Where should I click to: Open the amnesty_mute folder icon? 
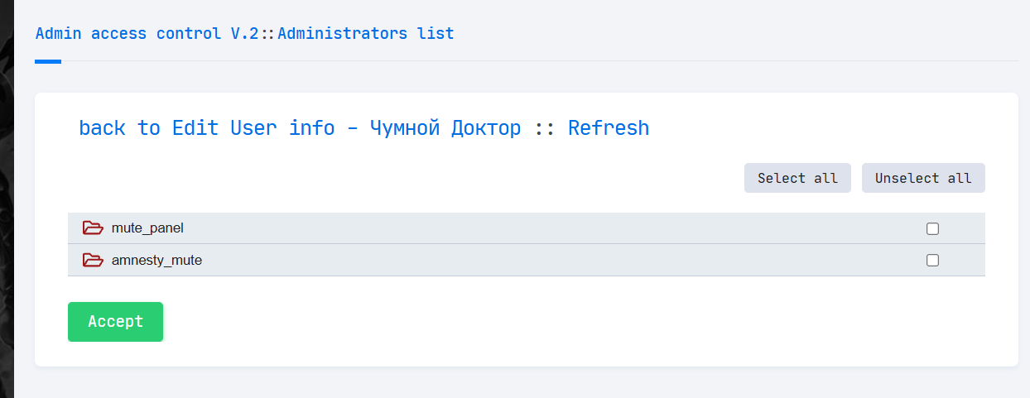(x=93, y=260)
